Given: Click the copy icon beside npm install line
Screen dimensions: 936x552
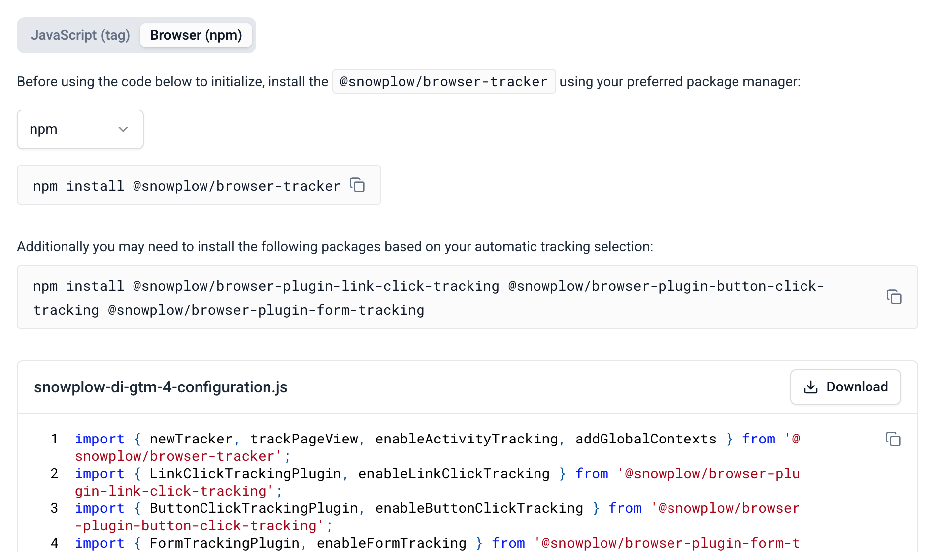Looking at the screenshot, I should (358, 185).
